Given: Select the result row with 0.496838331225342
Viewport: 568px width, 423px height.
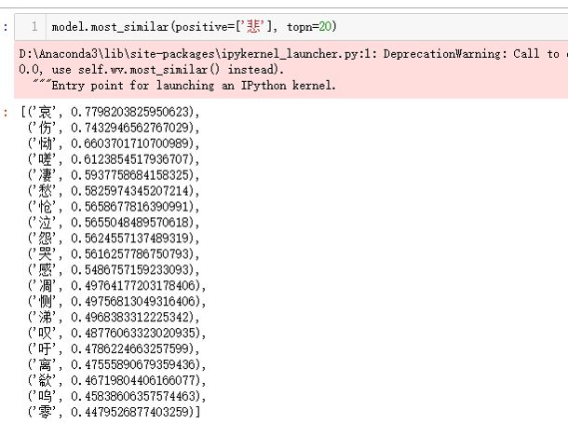Looking at the screenshot, I should coord(114,318).
